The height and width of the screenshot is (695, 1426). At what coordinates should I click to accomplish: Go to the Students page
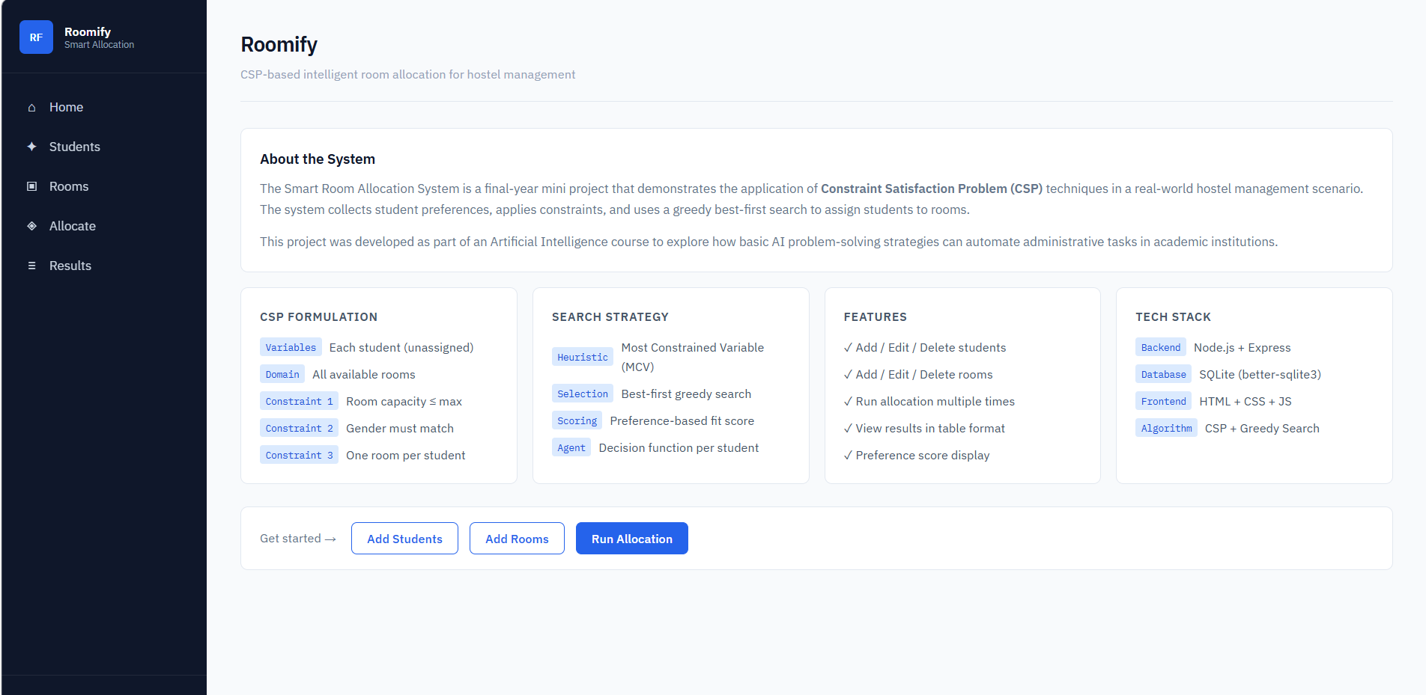[x=74, y=147]
